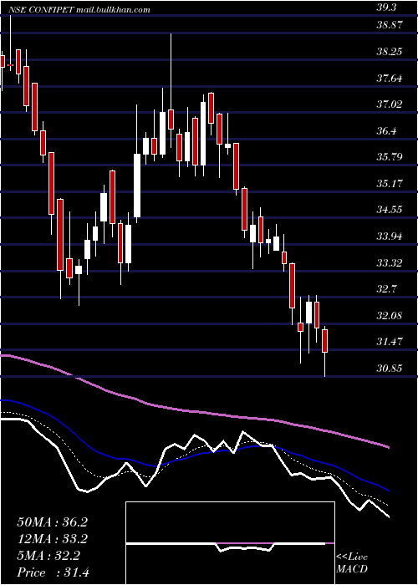
Task: Click the 37.64 price axis label
Action: 390,79
